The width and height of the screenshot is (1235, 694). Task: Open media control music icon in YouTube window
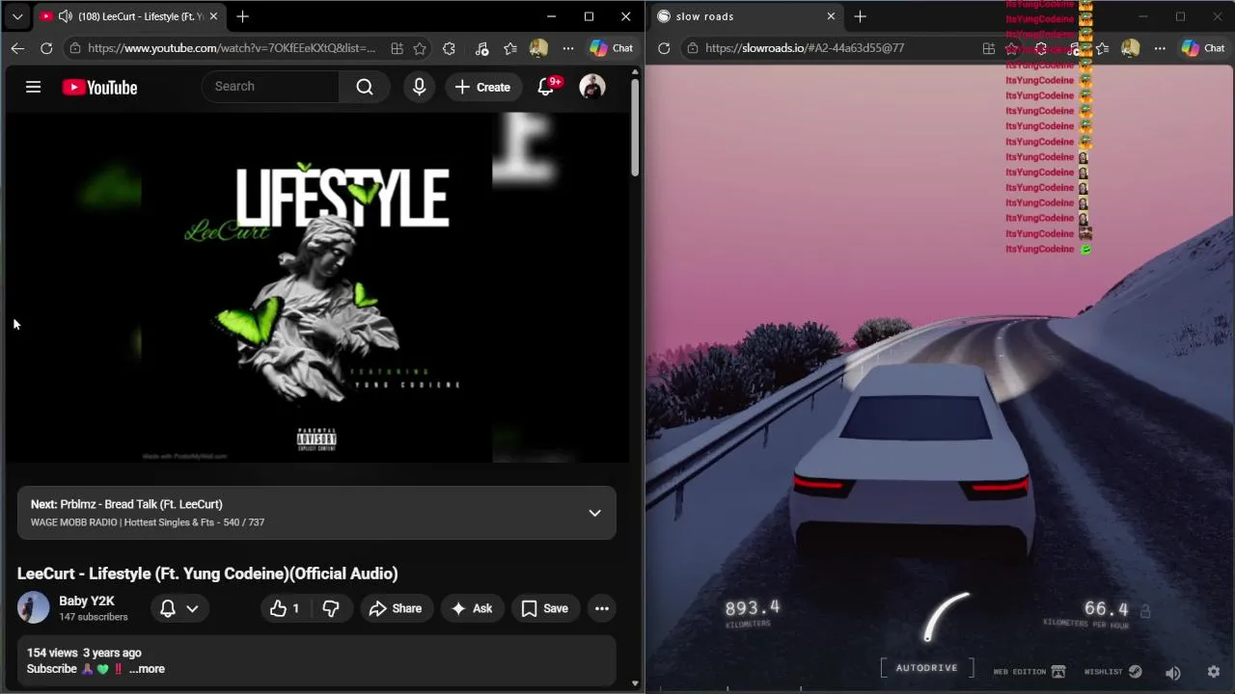point(481,48)
